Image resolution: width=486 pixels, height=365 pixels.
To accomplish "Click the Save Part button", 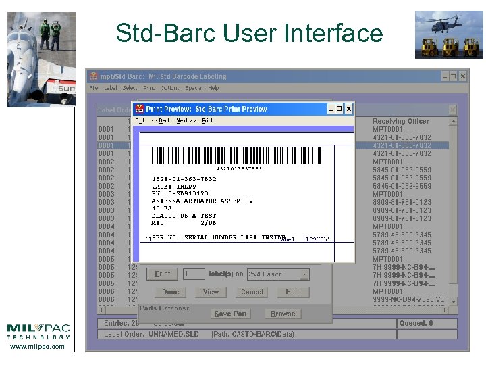I will [x=231, y=314].
